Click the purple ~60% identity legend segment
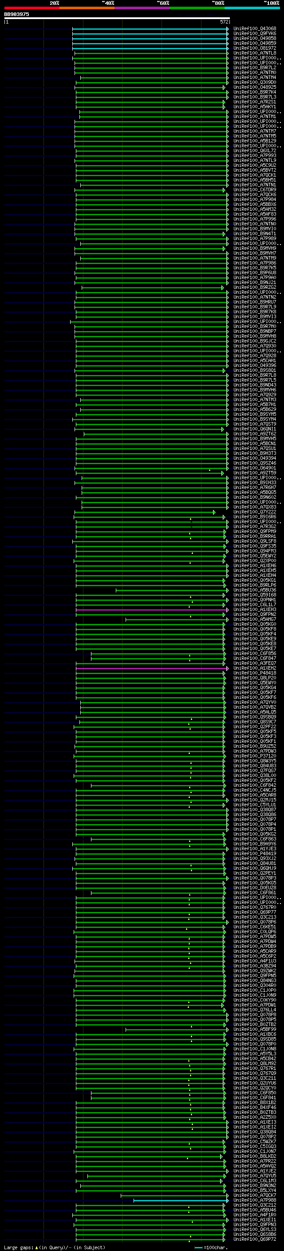 142,8
